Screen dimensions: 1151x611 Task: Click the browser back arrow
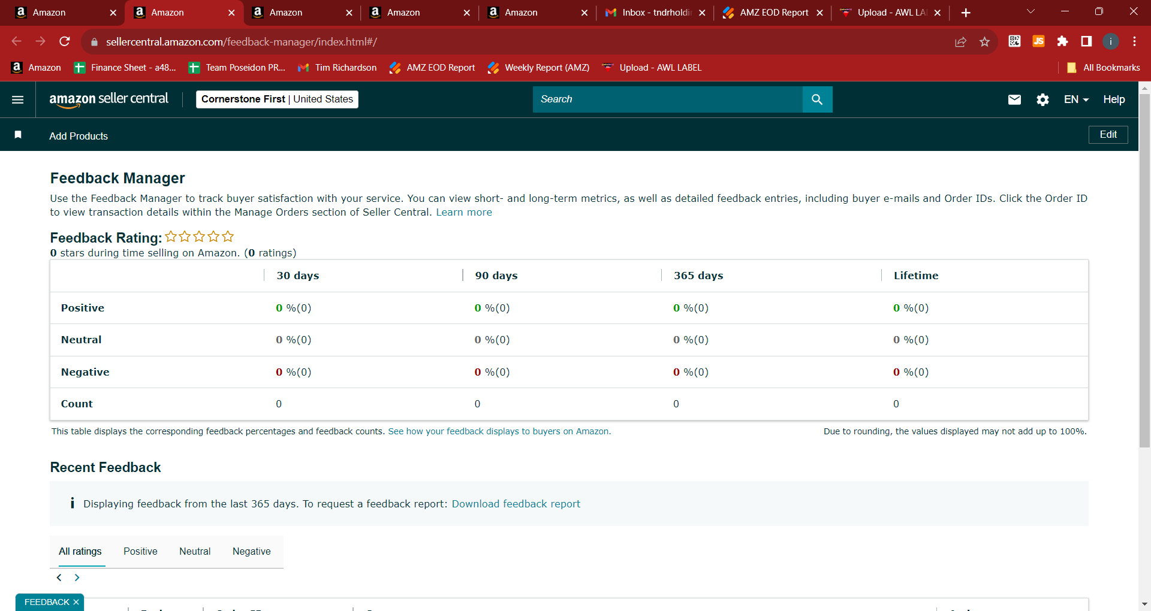pos(17,41)
